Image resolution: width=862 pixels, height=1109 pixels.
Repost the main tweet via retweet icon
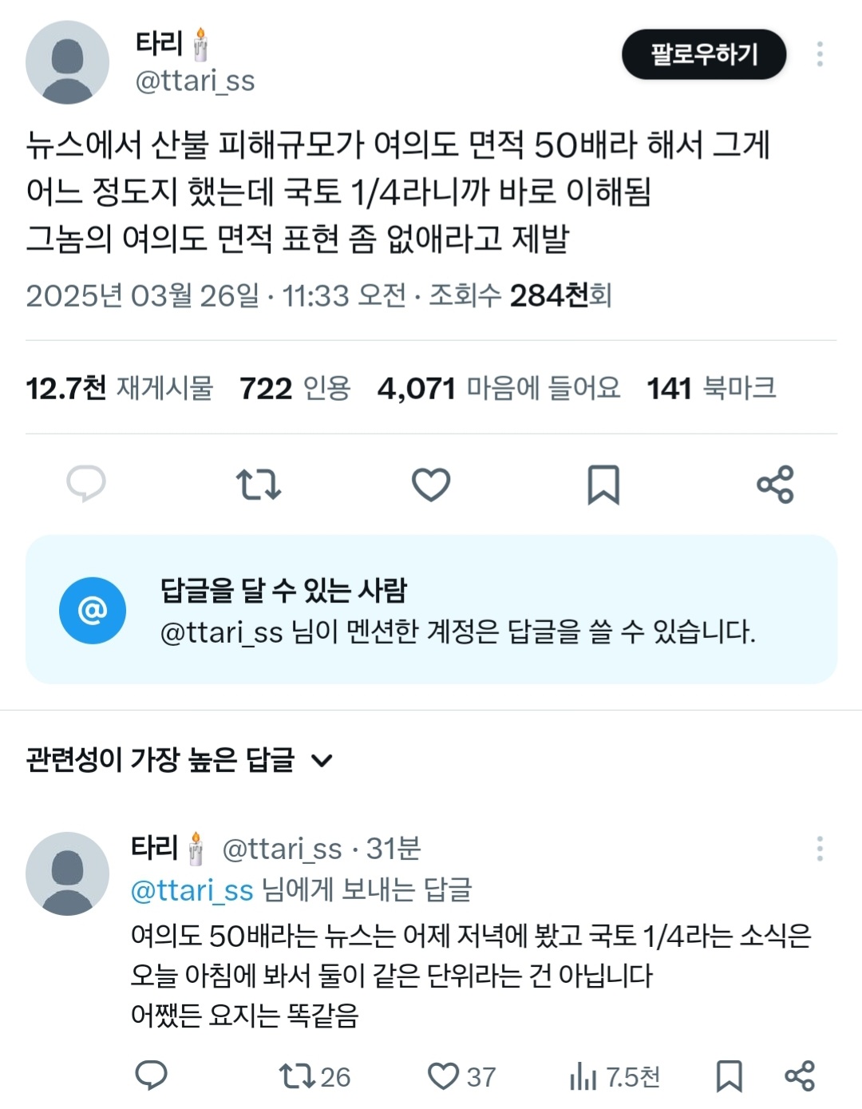coord(259,484)
